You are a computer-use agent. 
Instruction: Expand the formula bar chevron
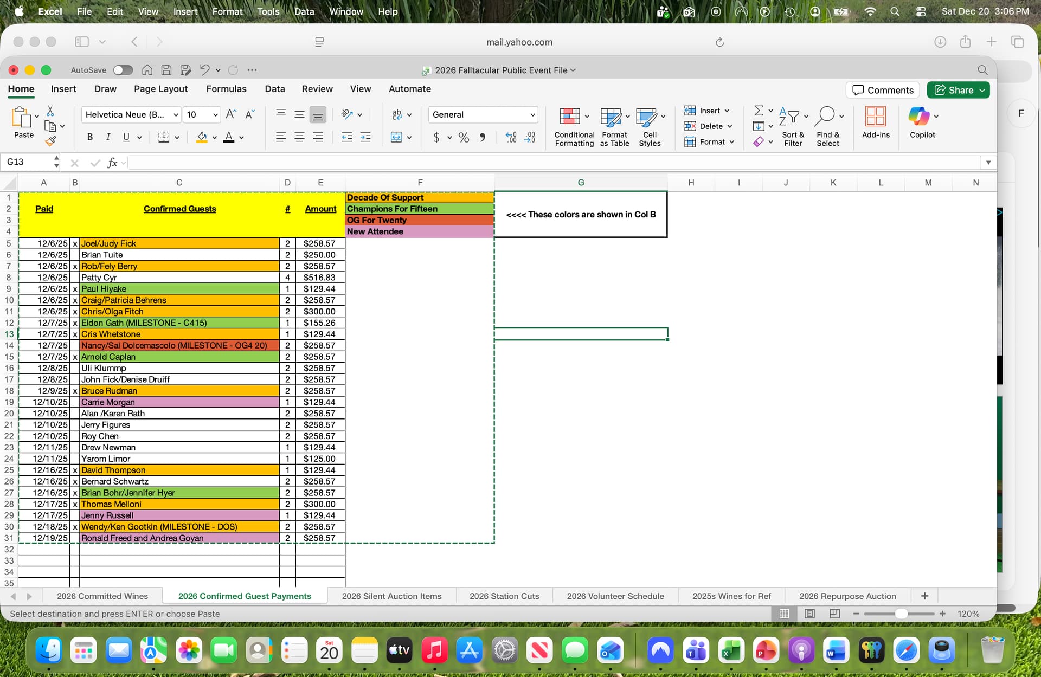click(988, 162)
